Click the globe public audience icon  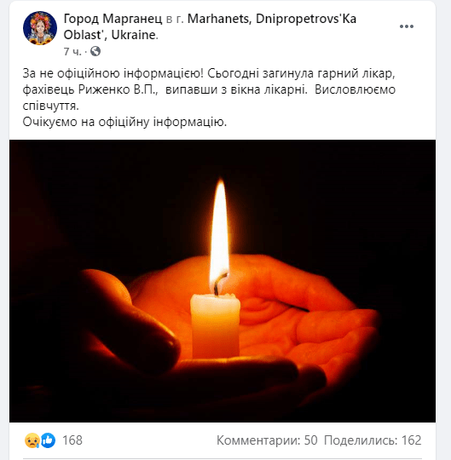coord(95,51)
